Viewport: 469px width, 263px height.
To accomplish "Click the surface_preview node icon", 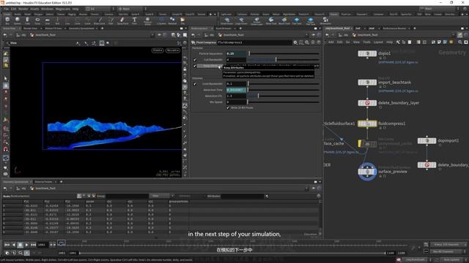I will [x=367, y=172].
